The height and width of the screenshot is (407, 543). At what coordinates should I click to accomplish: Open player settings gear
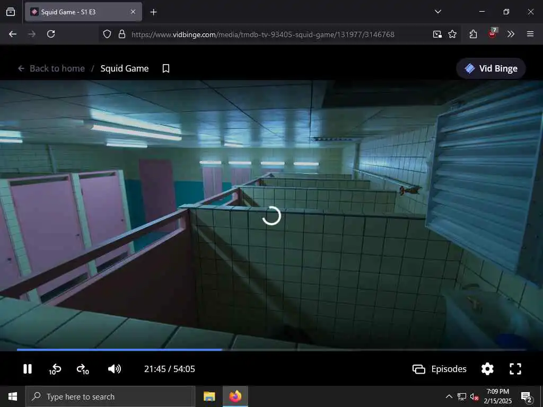click(487, 369)
